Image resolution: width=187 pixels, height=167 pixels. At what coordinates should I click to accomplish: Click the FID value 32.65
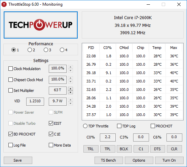pyautogui.click(x=91, y=90)
